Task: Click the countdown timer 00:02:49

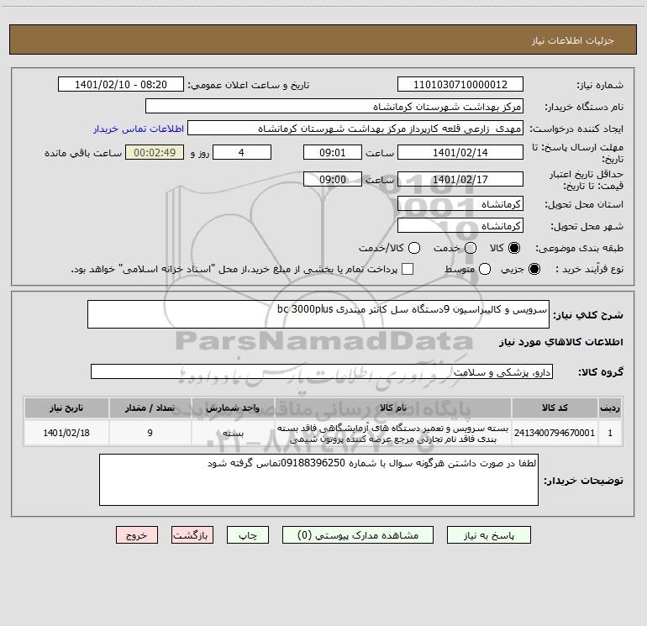Action: (155, 152)
